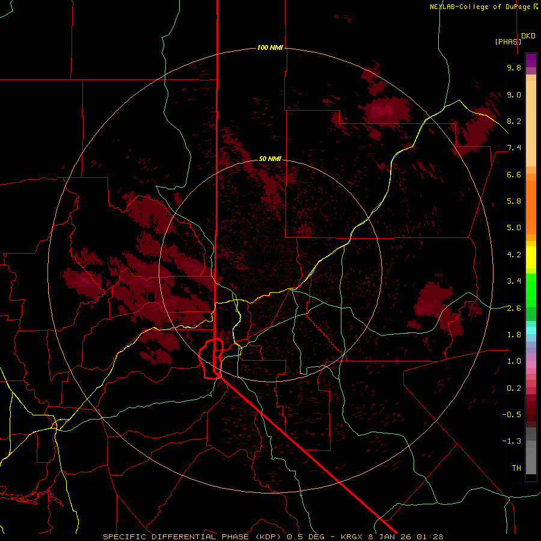Click the 50 NMI range ring label
Screen dimensions: 541x541
click(270, 159)
